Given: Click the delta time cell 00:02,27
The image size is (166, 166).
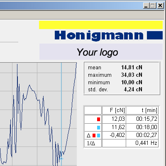Looking at the screenshot, I should tap(142, 135).
